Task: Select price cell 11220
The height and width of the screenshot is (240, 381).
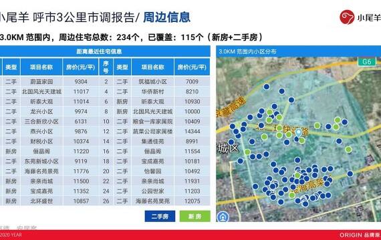Action: [81, 151]
